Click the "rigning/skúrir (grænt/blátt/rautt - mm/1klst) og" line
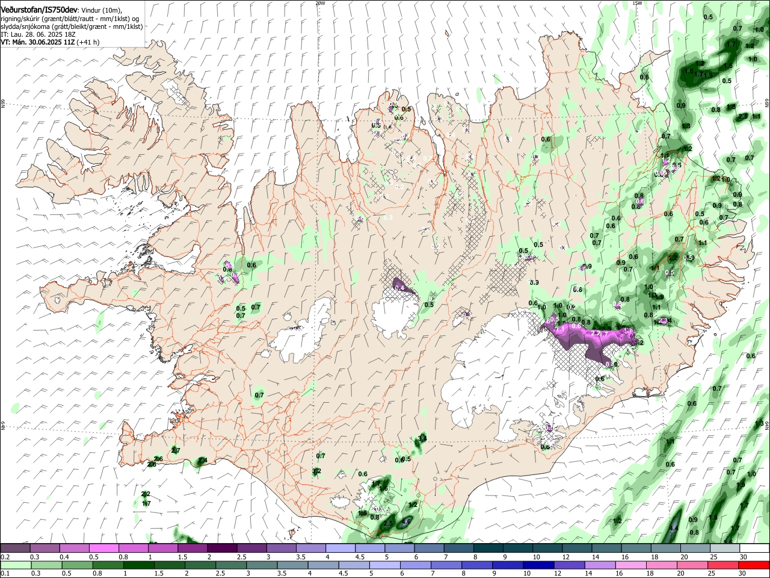 70,19
